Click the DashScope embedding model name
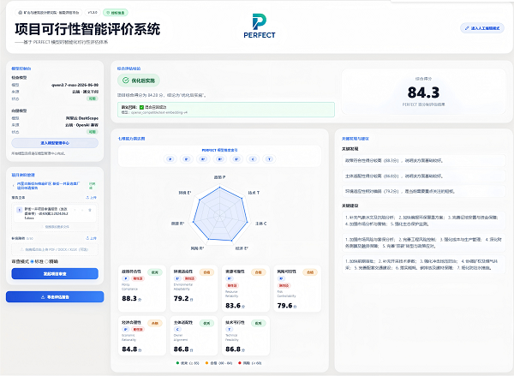 coord(82,118)
